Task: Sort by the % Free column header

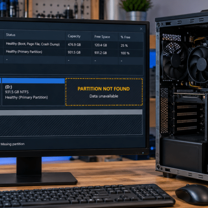Action: [125, 37]
